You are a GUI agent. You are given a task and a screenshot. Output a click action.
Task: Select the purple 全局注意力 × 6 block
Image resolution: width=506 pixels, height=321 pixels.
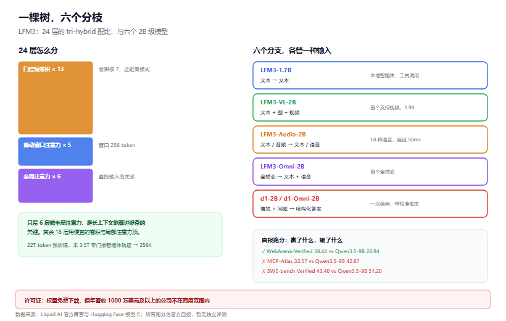[56, 186]
